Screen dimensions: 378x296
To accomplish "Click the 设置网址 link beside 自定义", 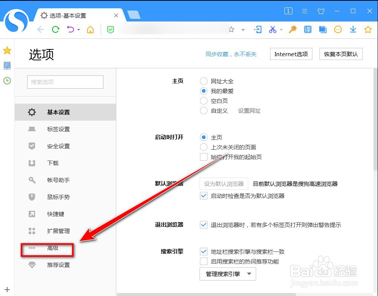I will 249,110.
